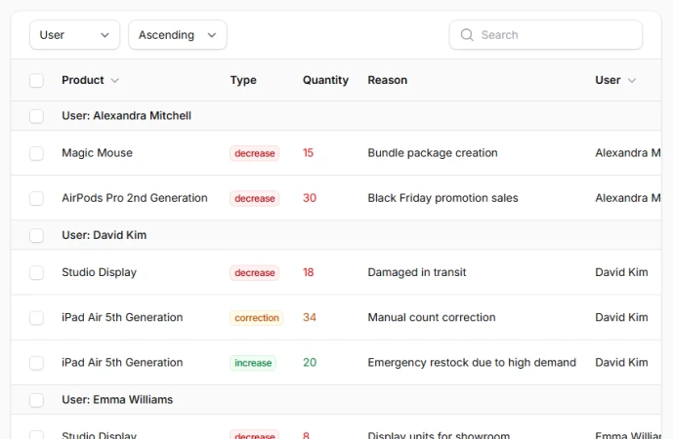Tick the AirPods Pro 2nd Generation checkbox
673x439 pixels.
(36, 198)
